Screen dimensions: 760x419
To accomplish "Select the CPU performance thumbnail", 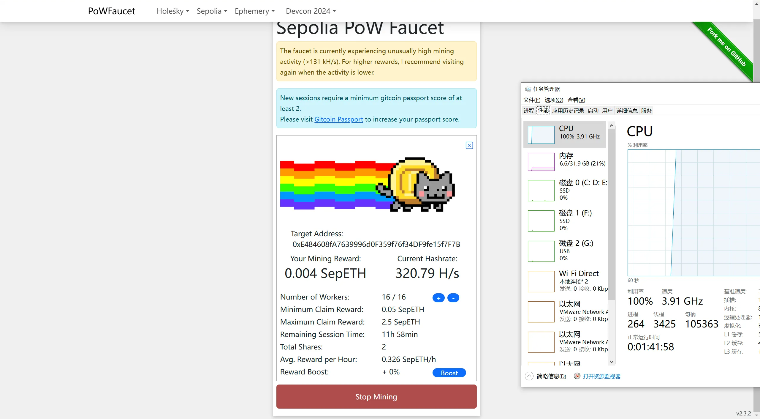I will pos(541,135).
